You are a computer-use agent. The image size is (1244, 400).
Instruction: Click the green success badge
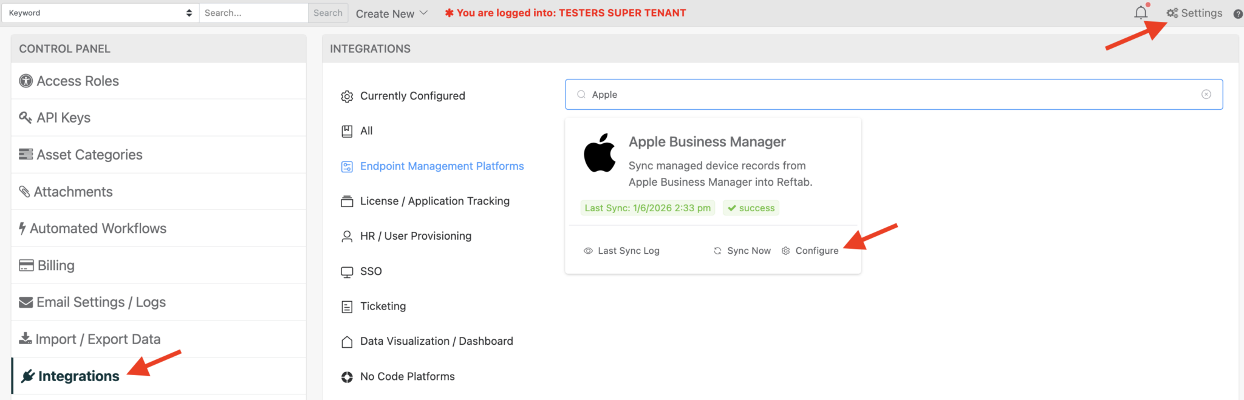tap(751, 208)
